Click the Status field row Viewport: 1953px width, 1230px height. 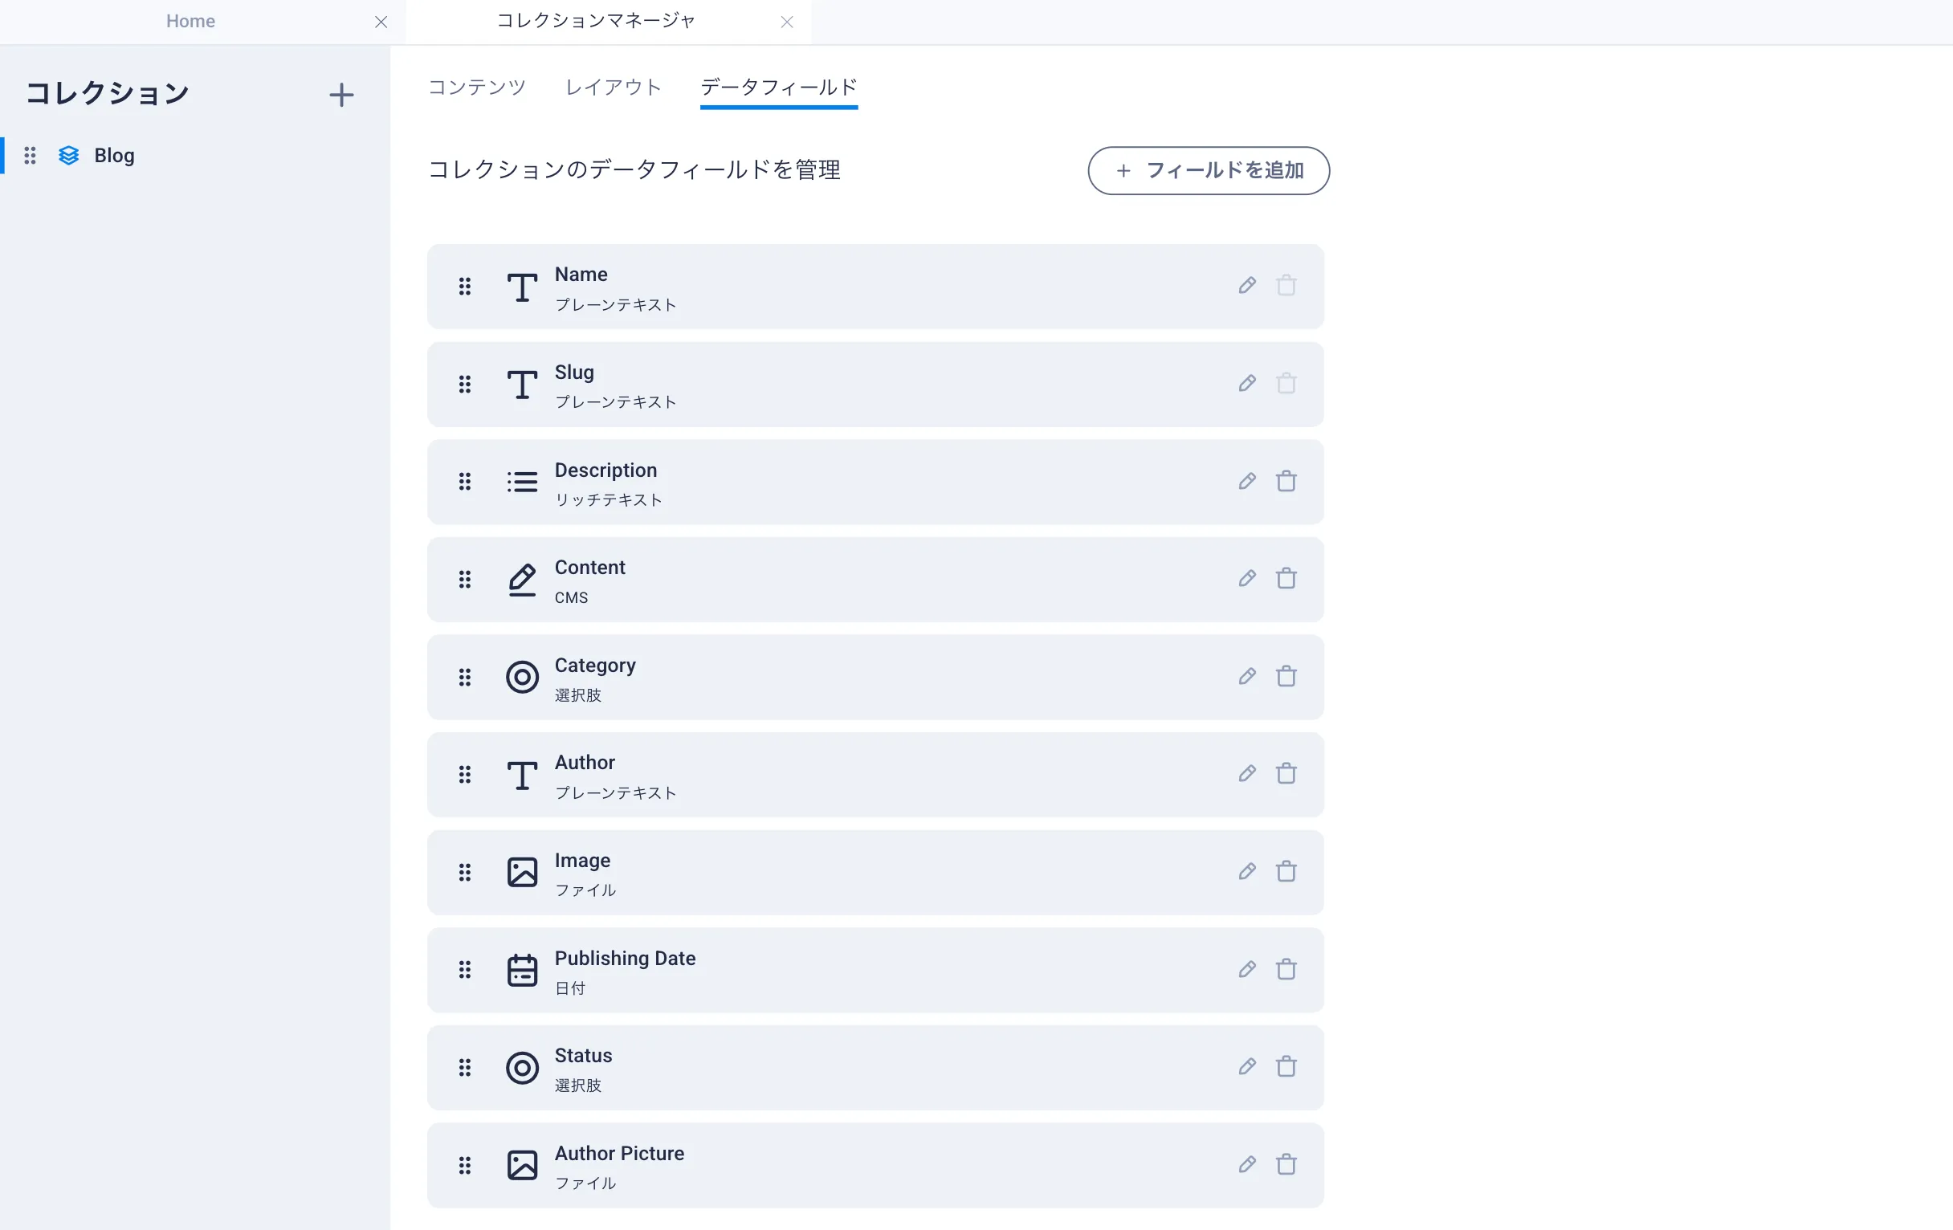875,1068
